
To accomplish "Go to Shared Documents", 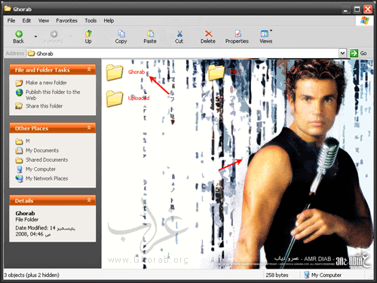I will tap(47, 160).
